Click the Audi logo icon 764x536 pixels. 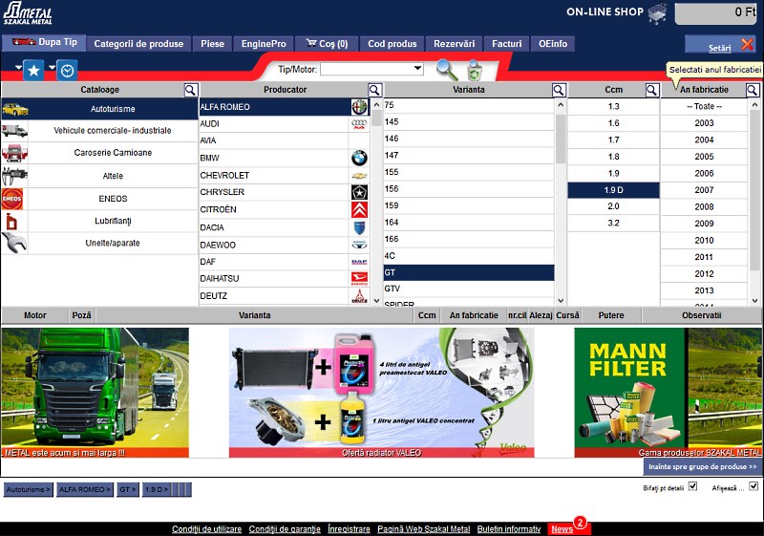pyautogui.click(x=360, y=124)
